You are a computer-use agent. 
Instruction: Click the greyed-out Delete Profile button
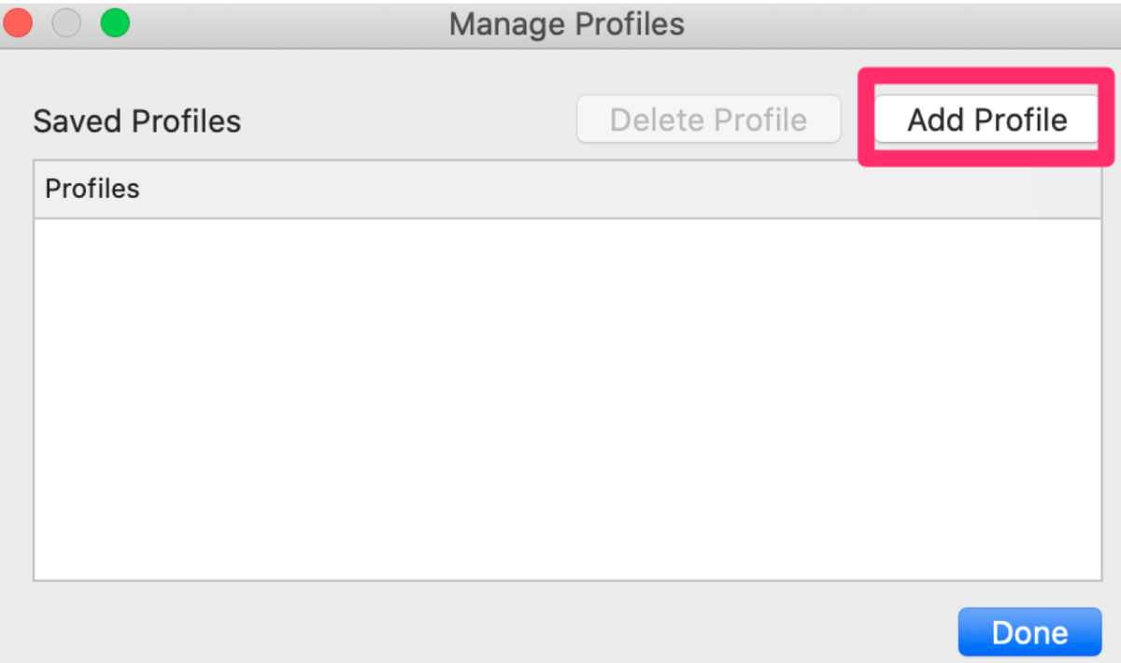coord(708,120)
